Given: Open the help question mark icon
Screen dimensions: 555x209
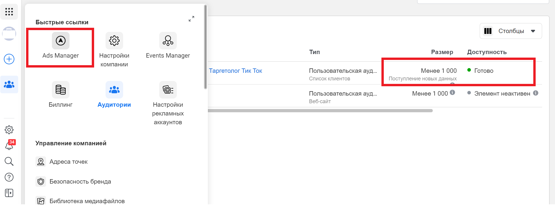Looking at the screenshot, I should pos(9,177).
